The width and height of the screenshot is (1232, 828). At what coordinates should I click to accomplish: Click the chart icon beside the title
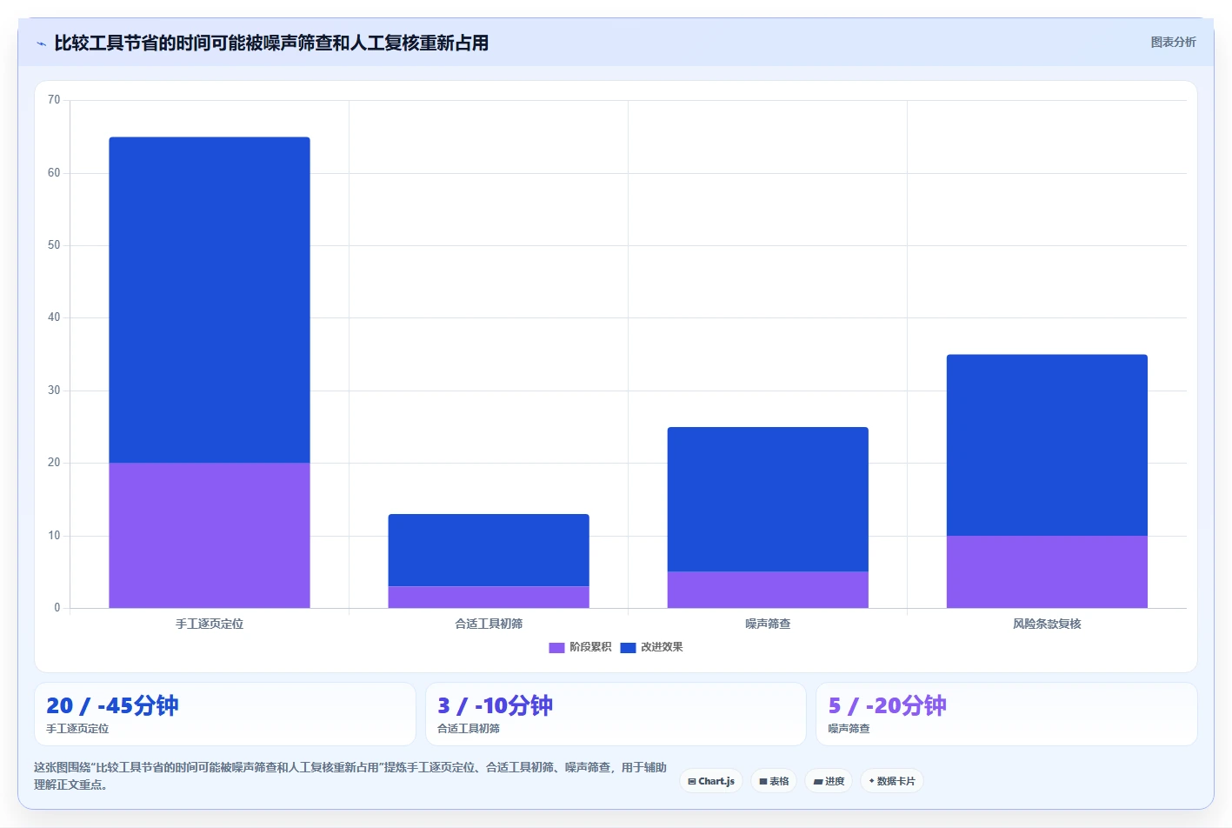tap(41, 43)
